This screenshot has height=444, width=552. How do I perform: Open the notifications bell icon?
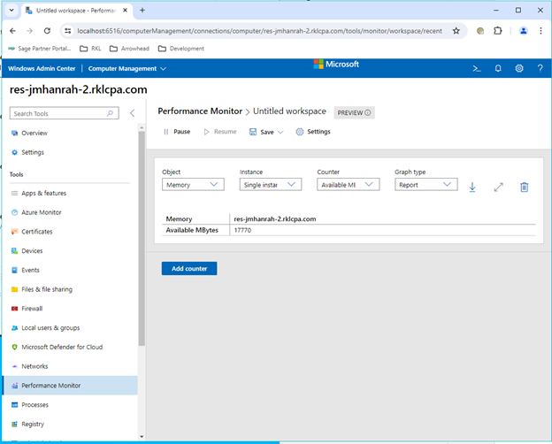498,68
